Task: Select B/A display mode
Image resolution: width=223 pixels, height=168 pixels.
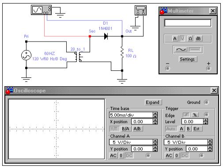Action: (x=125, y=129)
